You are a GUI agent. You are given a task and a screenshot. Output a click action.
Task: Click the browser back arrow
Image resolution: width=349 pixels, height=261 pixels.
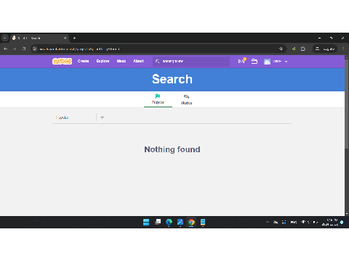click(6, 49)
